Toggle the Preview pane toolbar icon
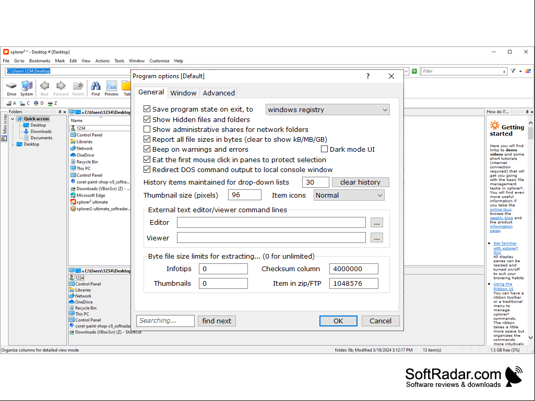The image size is (535, 401). pos(112,88)
